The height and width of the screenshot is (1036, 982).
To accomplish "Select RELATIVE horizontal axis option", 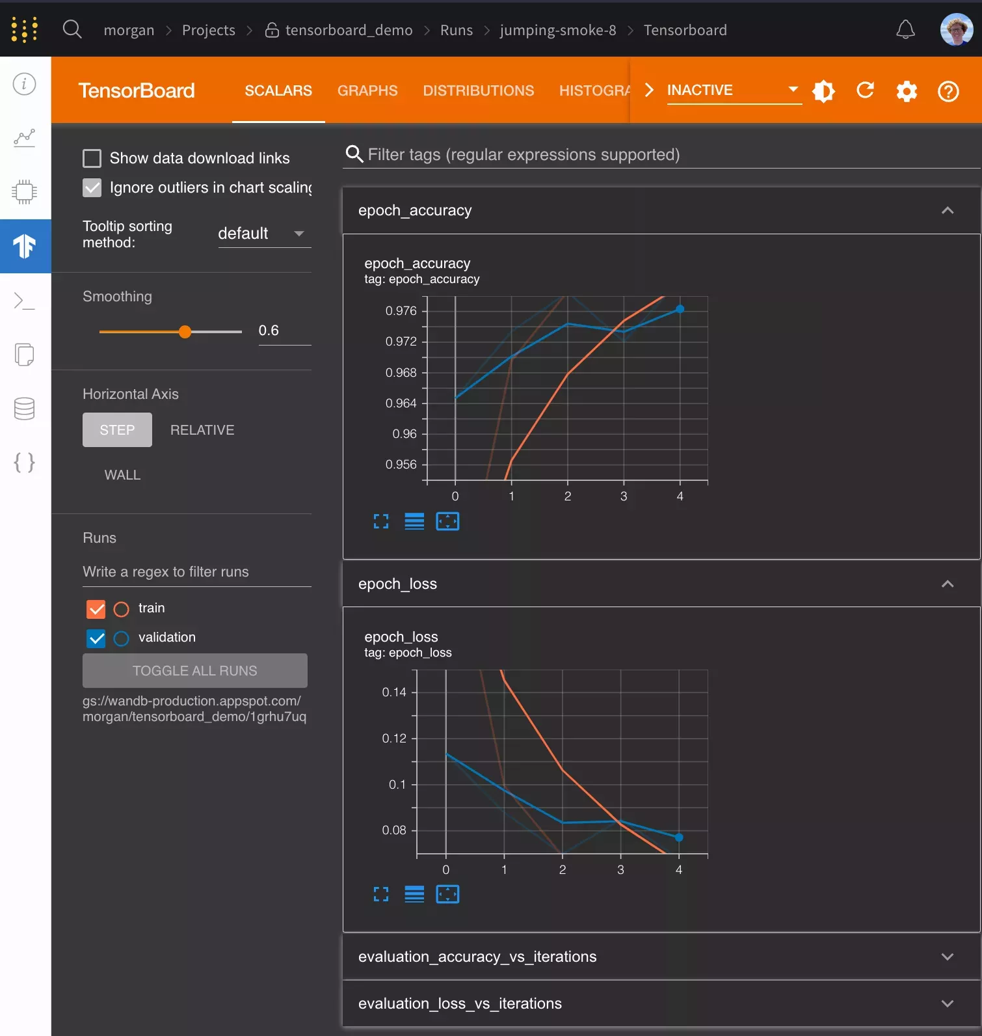I will pos(202,430).
